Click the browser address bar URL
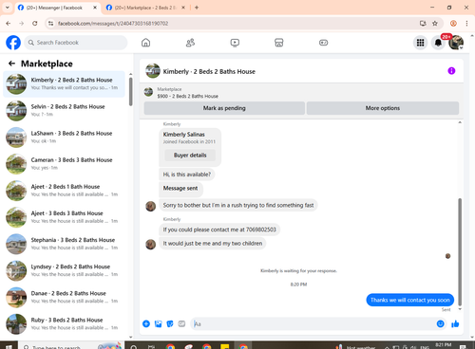Viewport: 475px width, 349px height. 113,24
